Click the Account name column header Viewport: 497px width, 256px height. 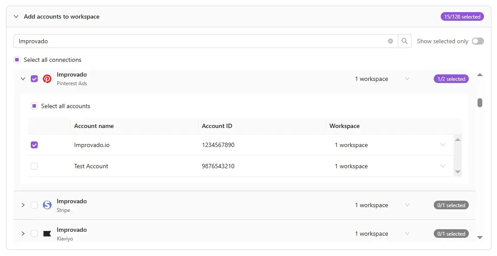point(94,126)
